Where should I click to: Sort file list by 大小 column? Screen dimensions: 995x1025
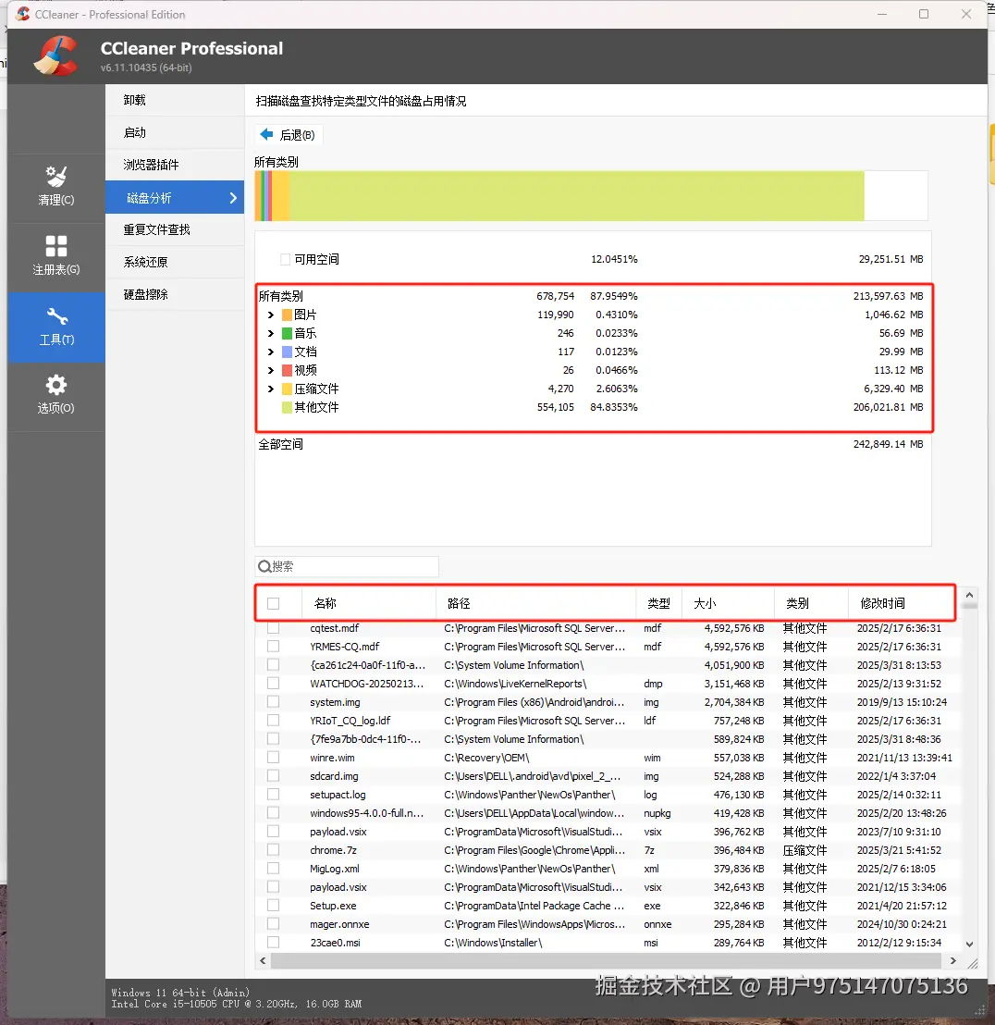728,603
